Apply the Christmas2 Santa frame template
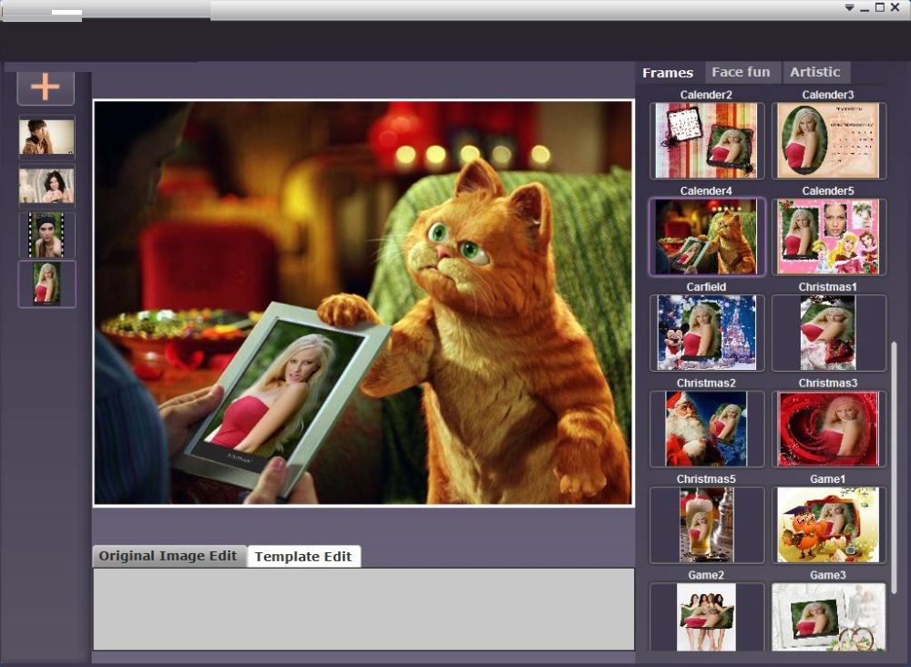The height and width of the screenshot is (667, 911). pyautogui.click(x=707, y=429)
